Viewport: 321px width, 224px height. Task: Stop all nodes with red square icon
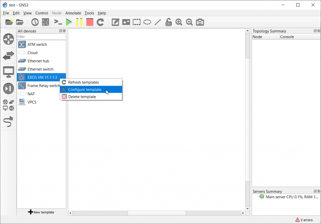click(x=90, y=22)
